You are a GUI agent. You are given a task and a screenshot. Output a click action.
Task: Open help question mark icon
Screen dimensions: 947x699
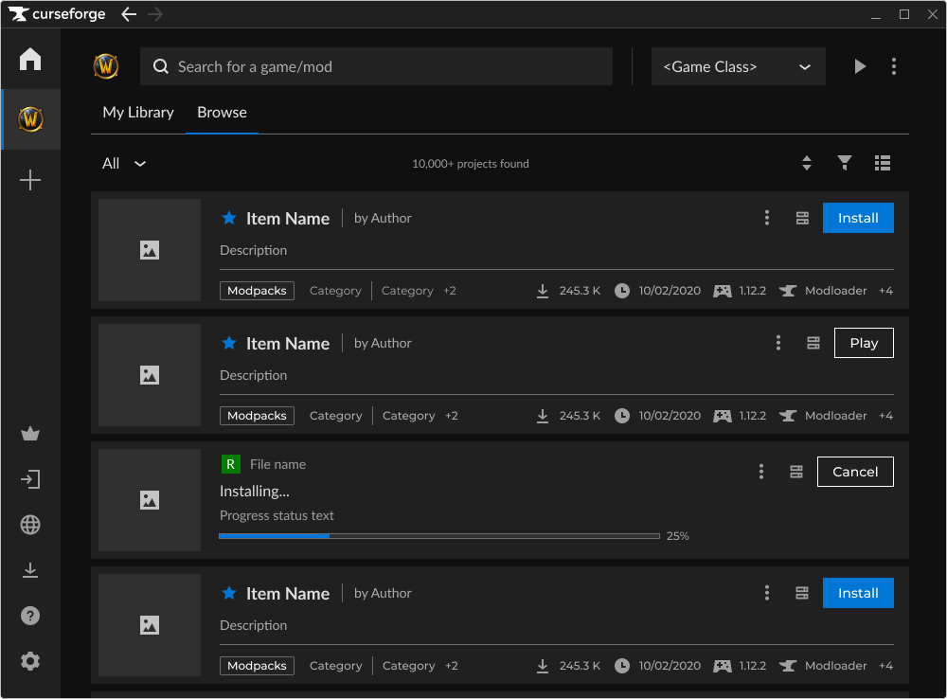coord(30,616)
